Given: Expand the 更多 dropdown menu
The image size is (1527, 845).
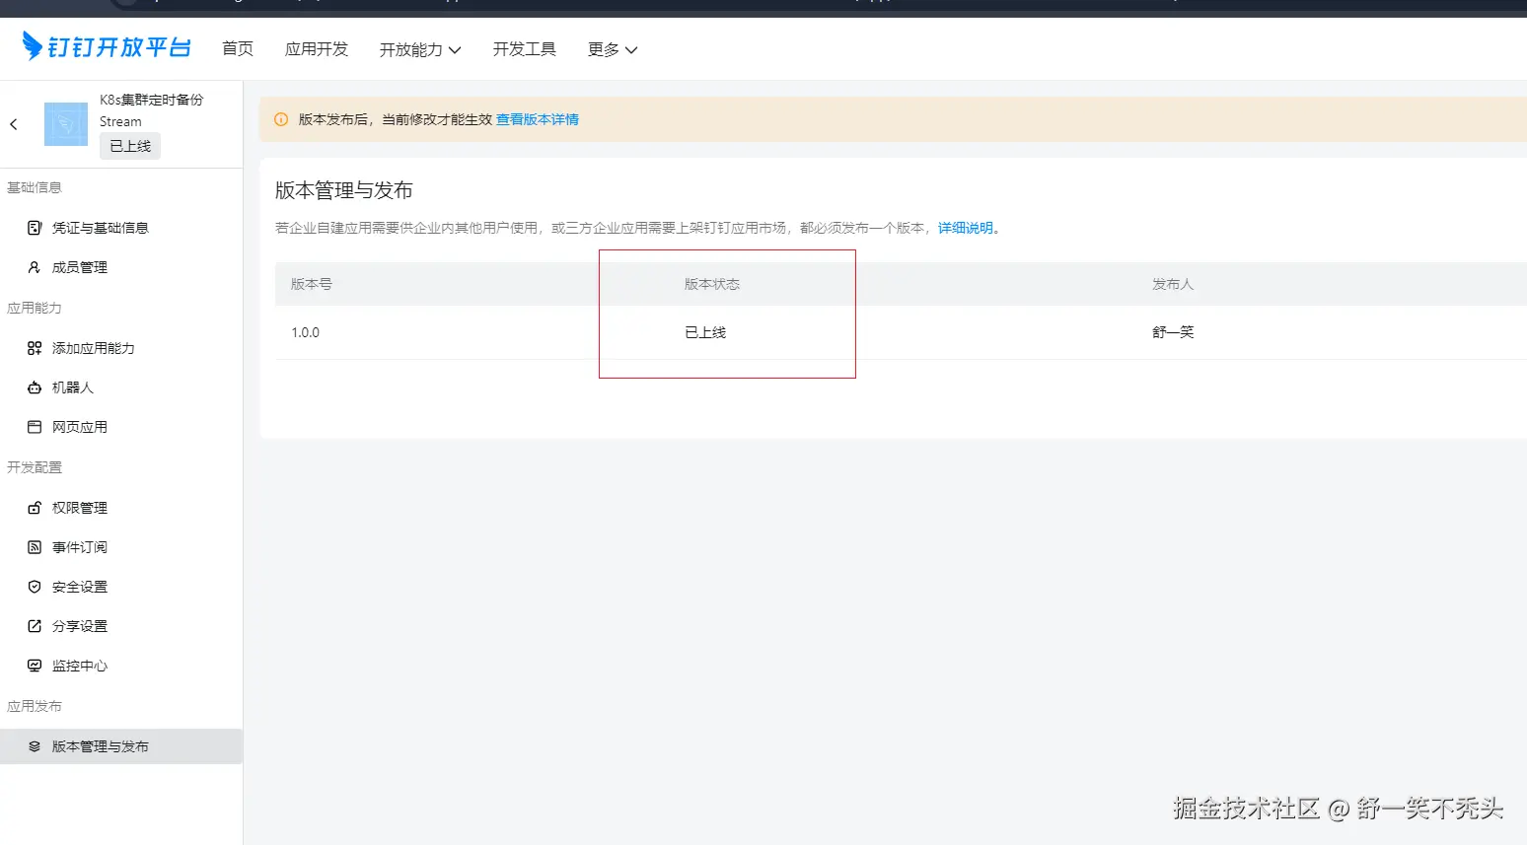Looking at the screenshot, I should click(613, 49).
